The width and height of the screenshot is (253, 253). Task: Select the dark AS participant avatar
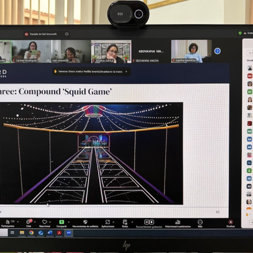(x=249, y=186)
